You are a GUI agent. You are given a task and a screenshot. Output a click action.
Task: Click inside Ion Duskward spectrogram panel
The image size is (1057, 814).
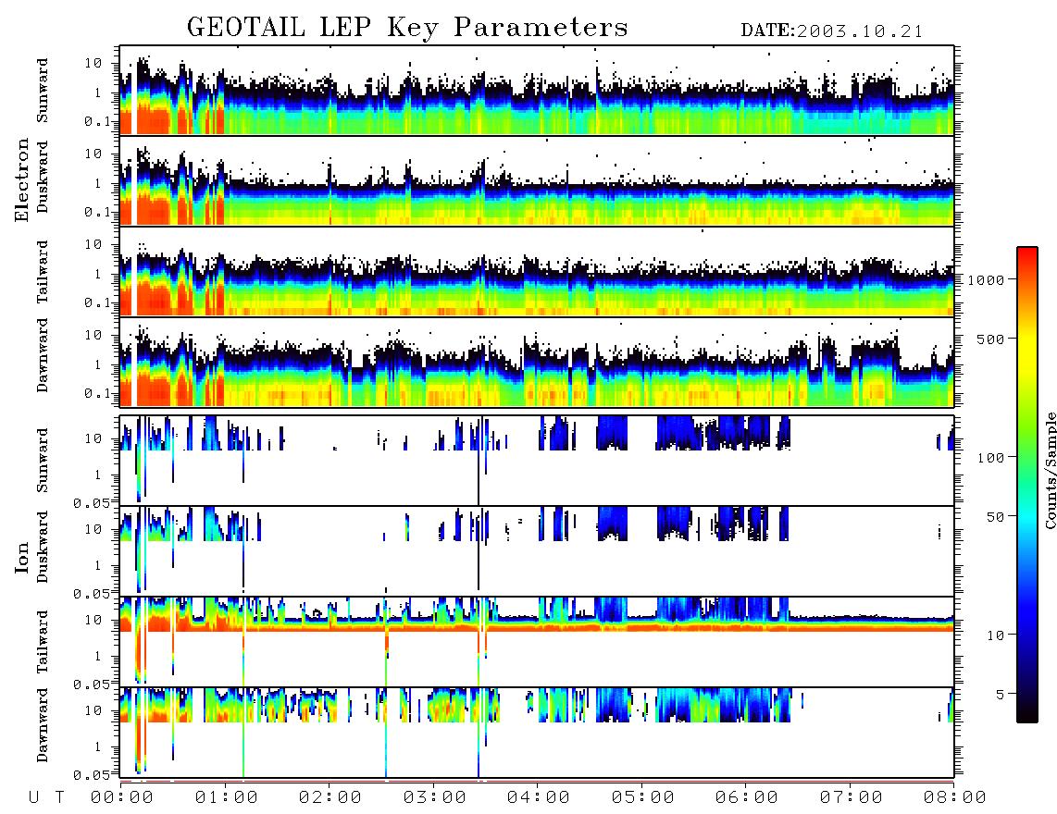click(x=537, y=551)
